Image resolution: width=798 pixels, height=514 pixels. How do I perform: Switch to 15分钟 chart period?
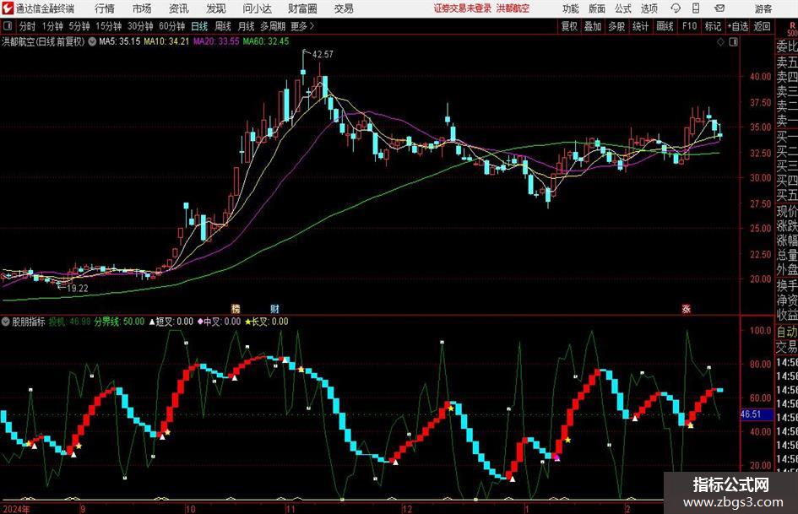(x=109, y=26)
